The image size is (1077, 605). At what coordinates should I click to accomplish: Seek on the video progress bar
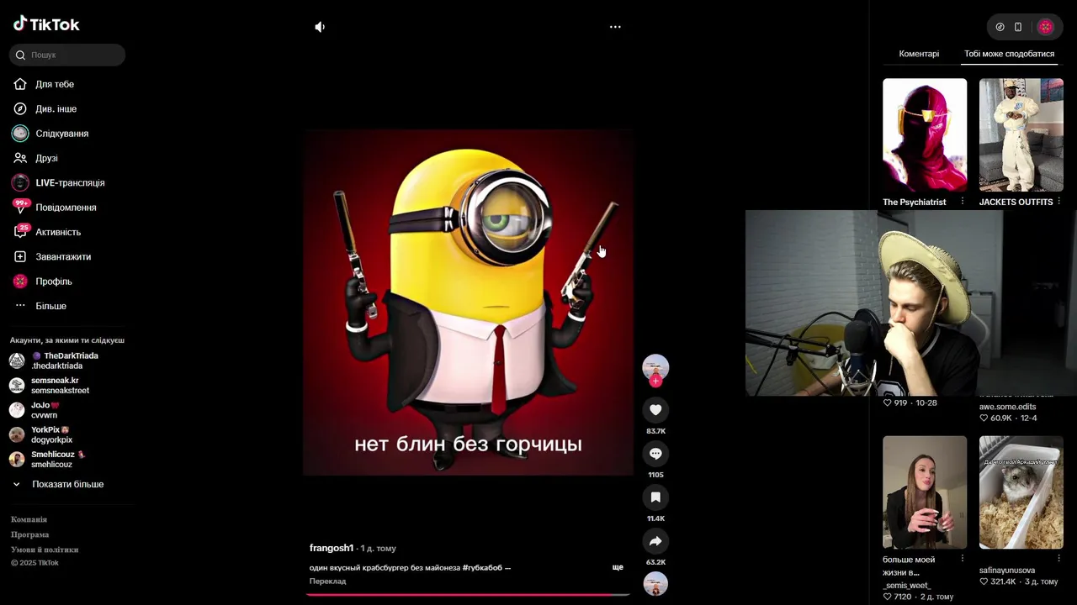pyautogui.click(x=468, y=595)
